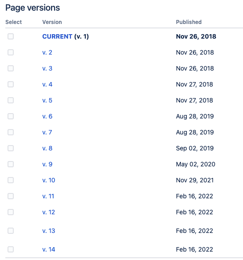This screenshot has width=243, height=260.
Task: Click the v. 7 version link
Action: (47, 132)
